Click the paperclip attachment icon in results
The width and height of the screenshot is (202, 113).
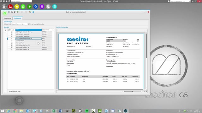tap(6, 30)
